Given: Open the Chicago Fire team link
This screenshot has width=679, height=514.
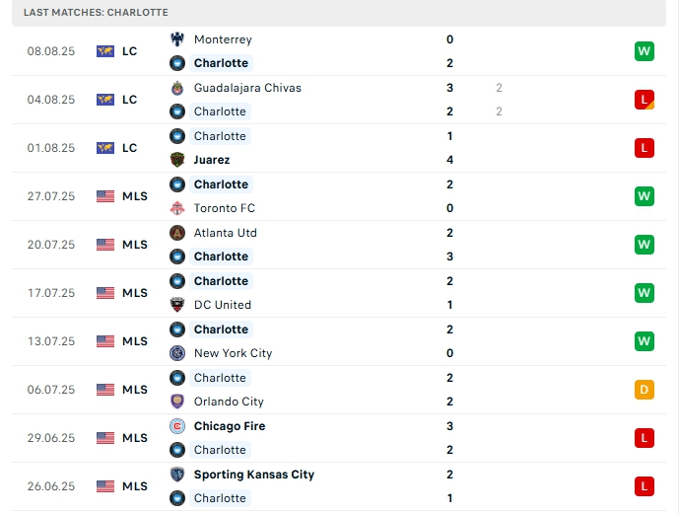Looking at the screenshot, I should 230,426.
